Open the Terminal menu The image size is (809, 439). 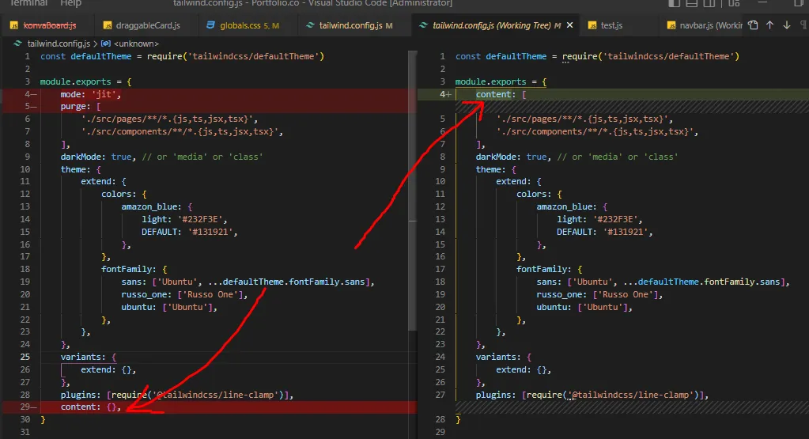29,3
